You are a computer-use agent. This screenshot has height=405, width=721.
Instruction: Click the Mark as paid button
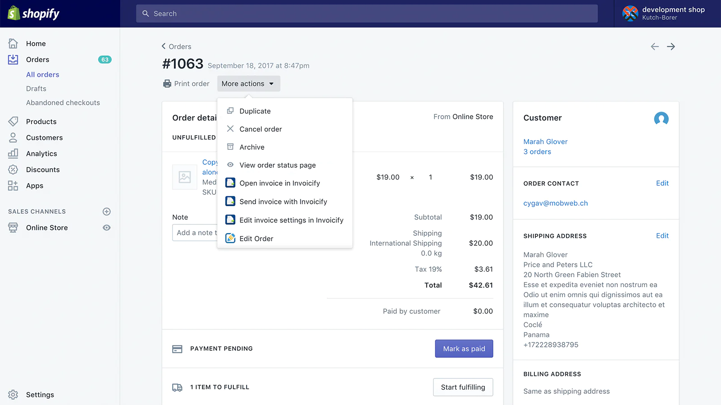pyautogui.click(x=464, y=348)
